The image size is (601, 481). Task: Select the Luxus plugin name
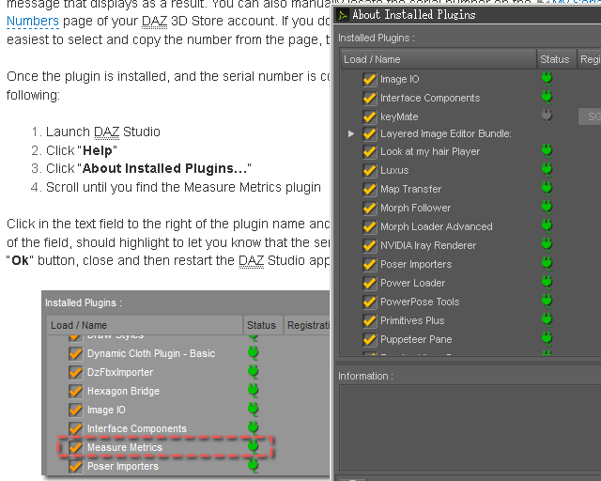(394, 170)
